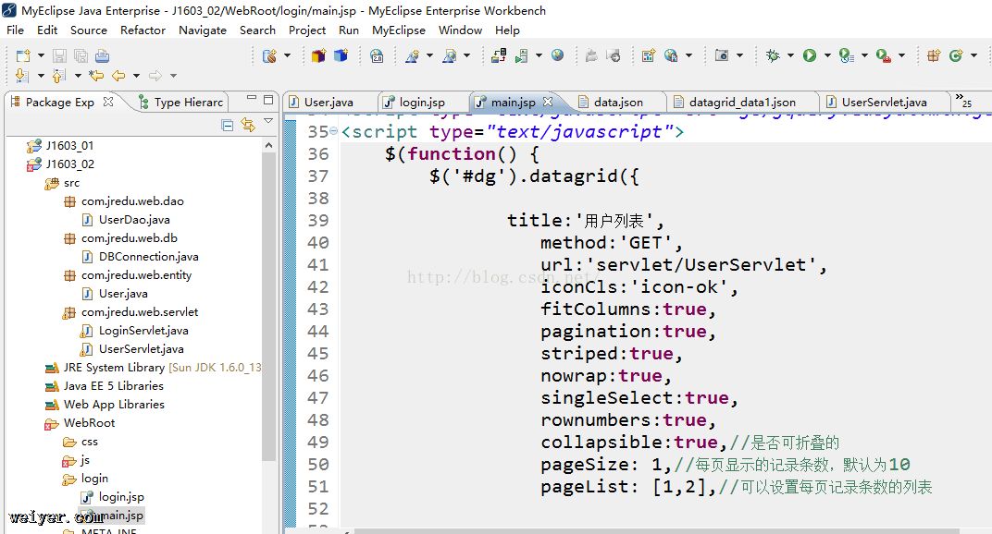The image size is (992, 534).
Task: Click the New Java Class green C icon
Action: (955, 55)
